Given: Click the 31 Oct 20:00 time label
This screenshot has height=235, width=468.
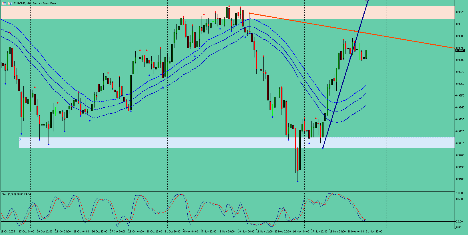Looking at the screenshot, I should [x=172, y=232].
